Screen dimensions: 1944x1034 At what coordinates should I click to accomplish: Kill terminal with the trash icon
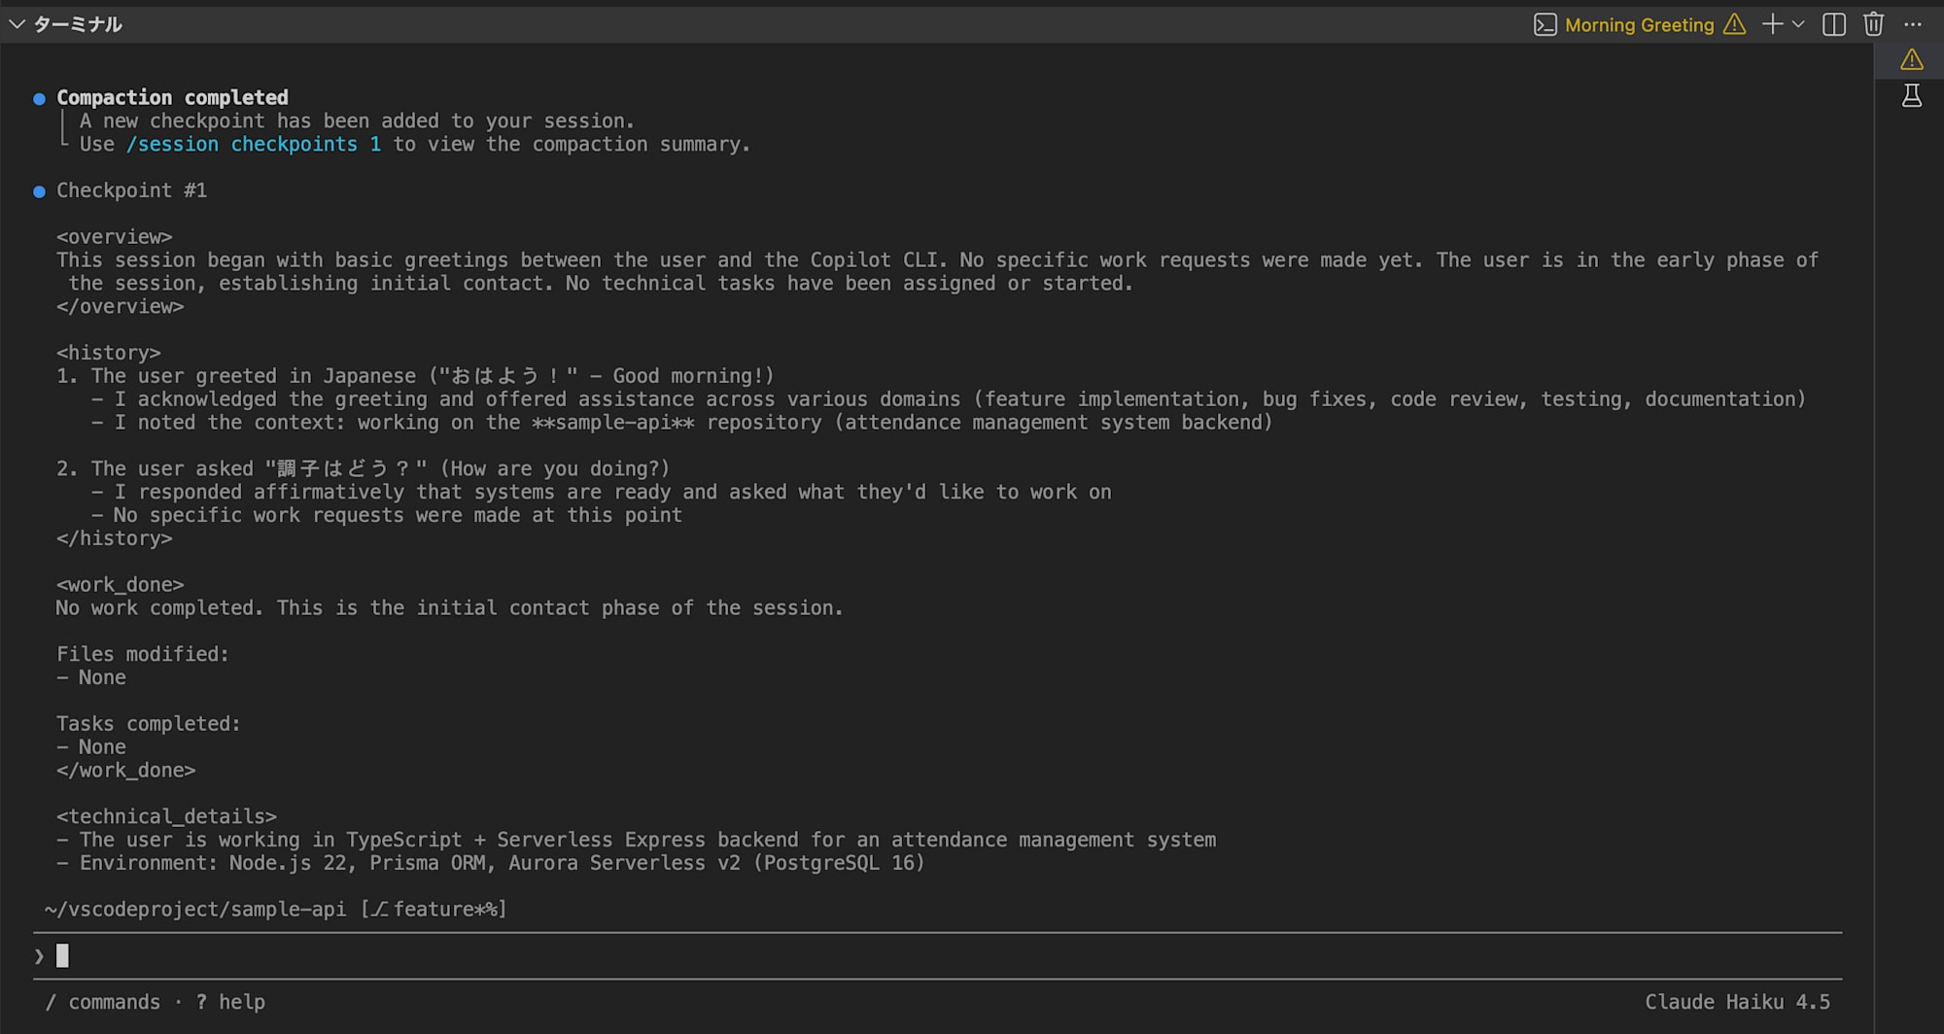click(x=1873, y=24)
